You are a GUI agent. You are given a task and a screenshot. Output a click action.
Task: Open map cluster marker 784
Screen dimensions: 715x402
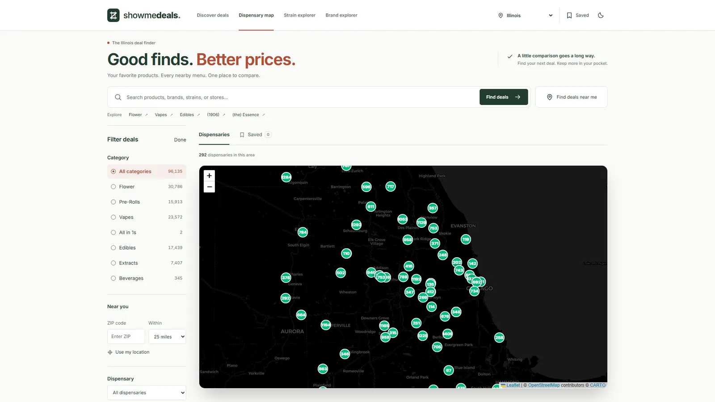pyautogui.click(x=303, y=232)
